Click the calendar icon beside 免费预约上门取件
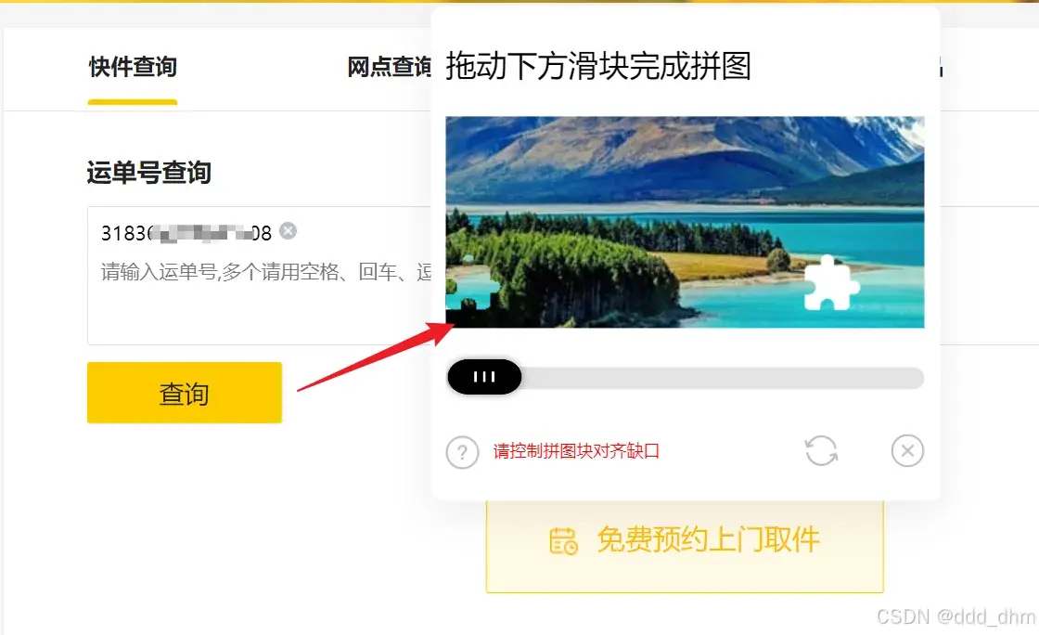The height and width of the screenshot is (635, 1039). point(563,540)
